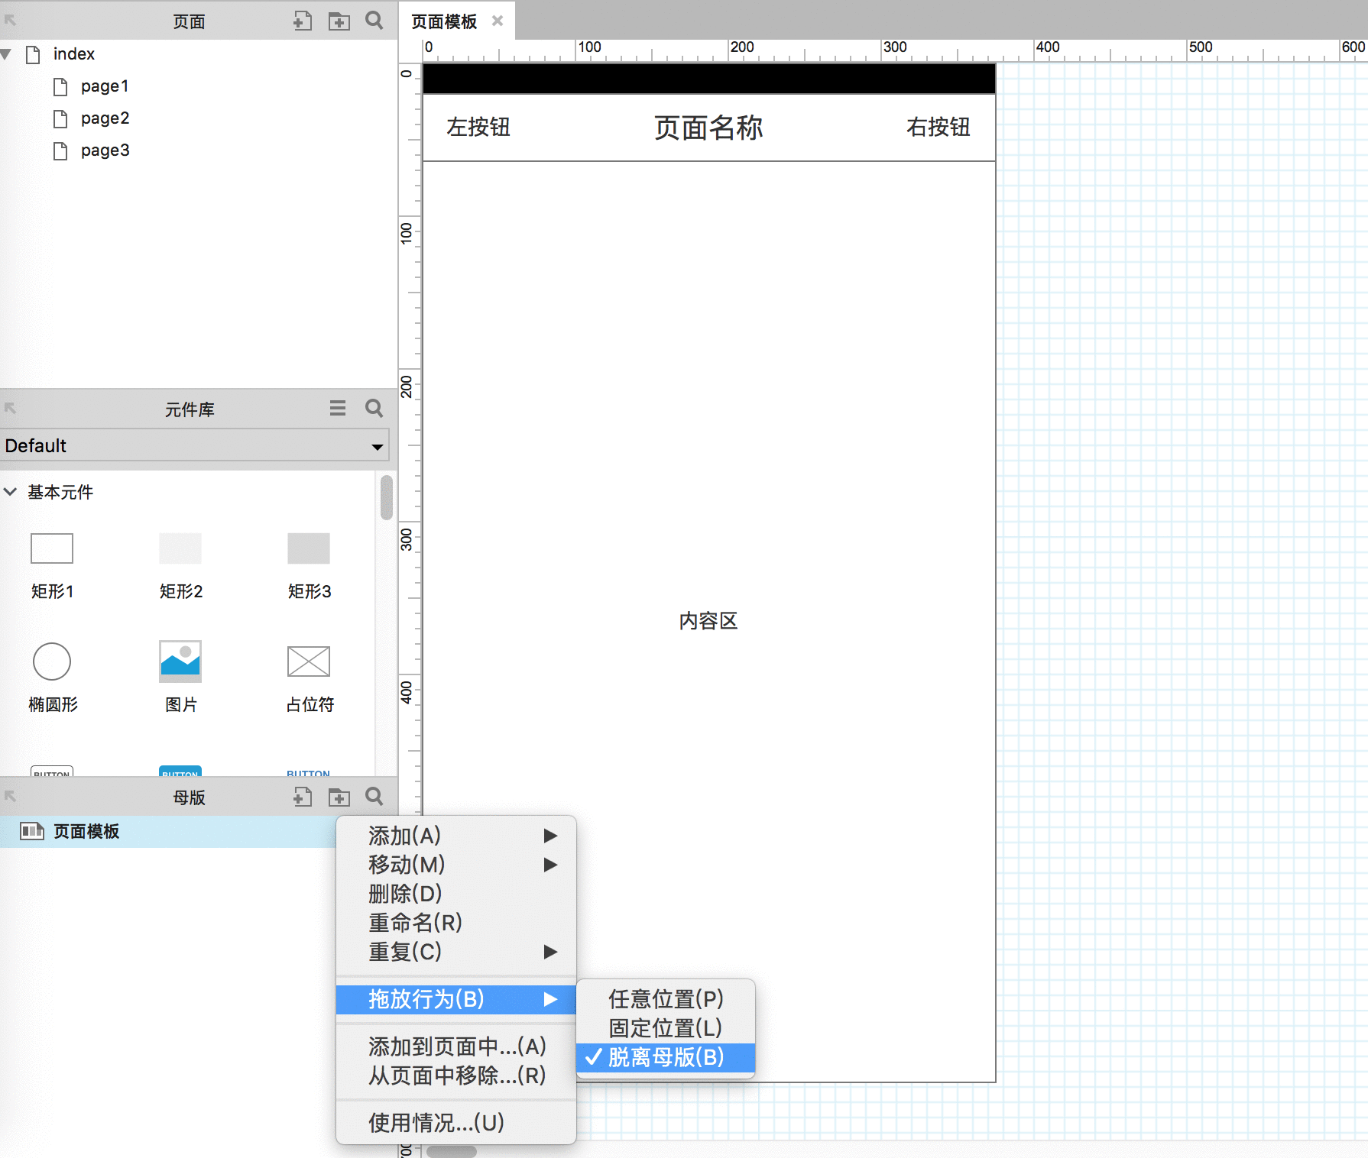This screenshot has height=1158, width=1368.
Task: Select index page name in tree
Action: point(74,54)
